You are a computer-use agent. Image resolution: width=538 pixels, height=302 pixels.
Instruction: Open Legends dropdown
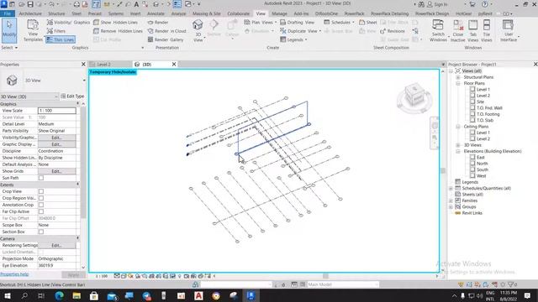tap(293, 39)
